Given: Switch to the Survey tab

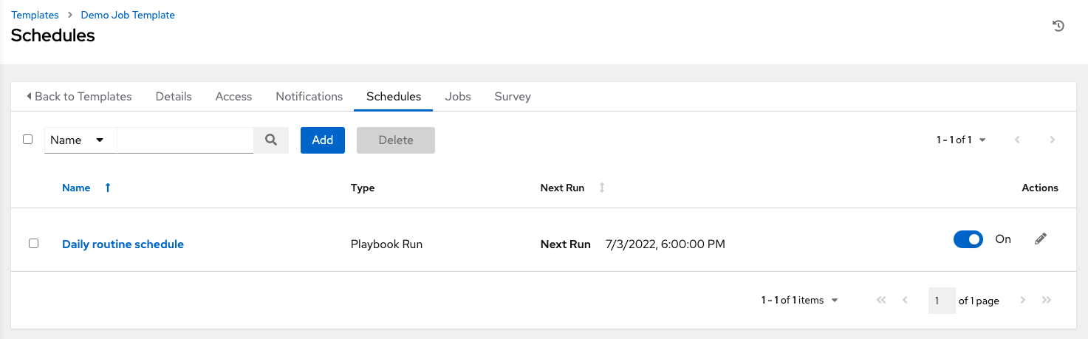Looking at the screenshot, I should click(x=513, y=96).
